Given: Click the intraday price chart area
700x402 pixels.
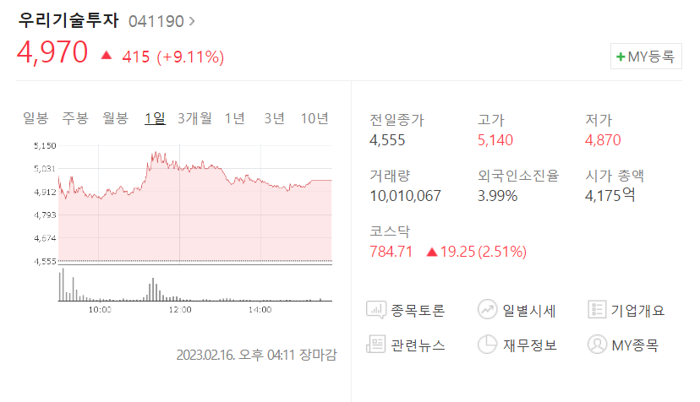Looking at the screenshot, I should tap(195, 204).
